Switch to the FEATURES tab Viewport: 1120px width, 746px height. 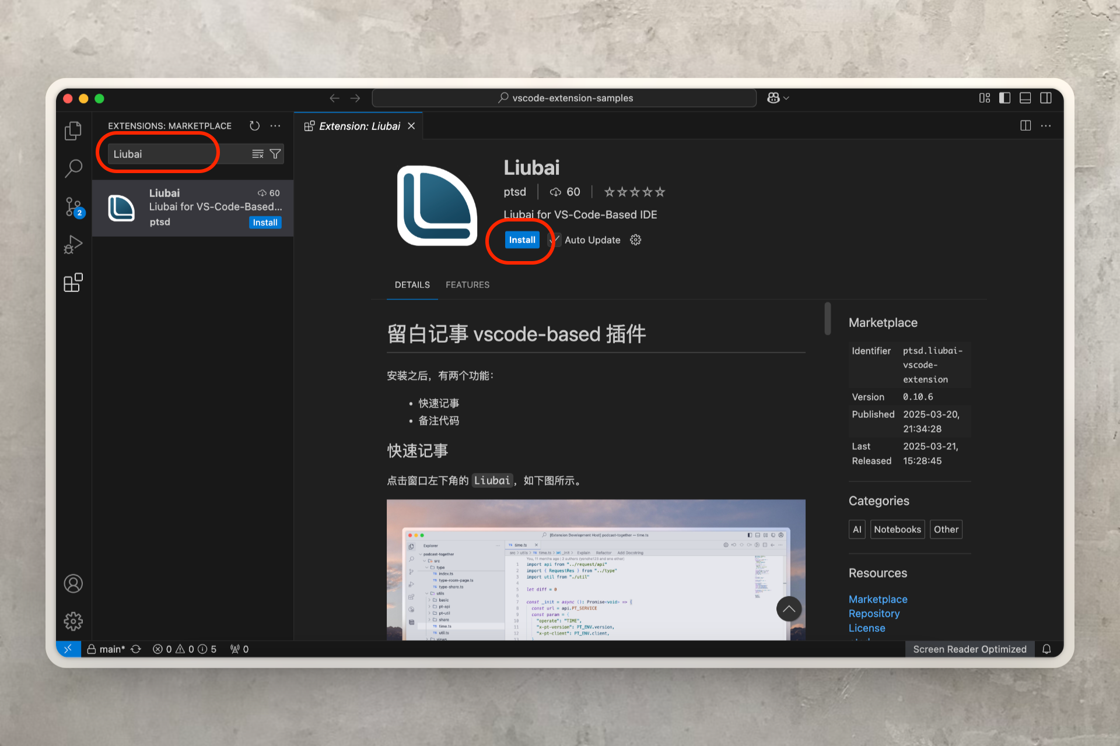pos(467,285)
